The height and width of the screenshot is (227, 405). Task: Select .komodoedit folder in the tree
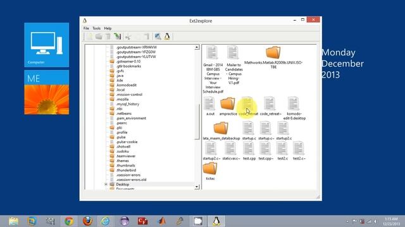click(x=126, y=85)
